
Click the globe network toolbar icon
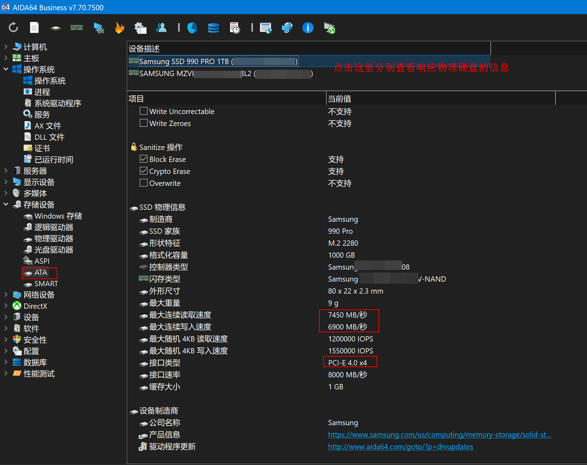tap(287, 27)
